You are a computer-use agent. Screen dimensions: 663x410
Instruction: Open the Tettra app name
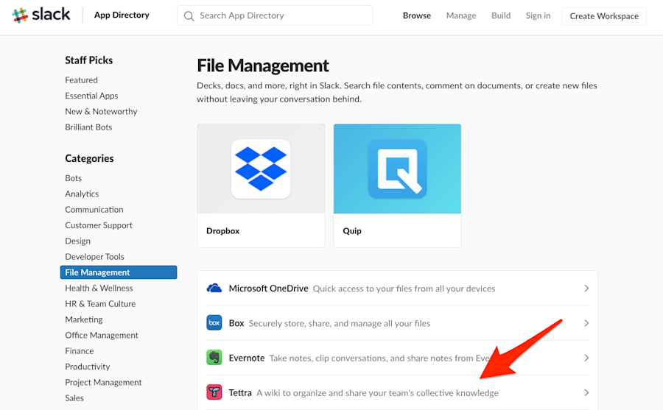click(239, 392)
